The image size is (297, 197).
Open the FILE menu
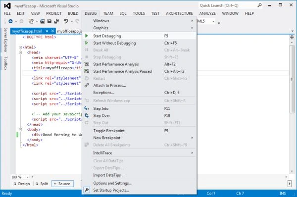point(7,13)
